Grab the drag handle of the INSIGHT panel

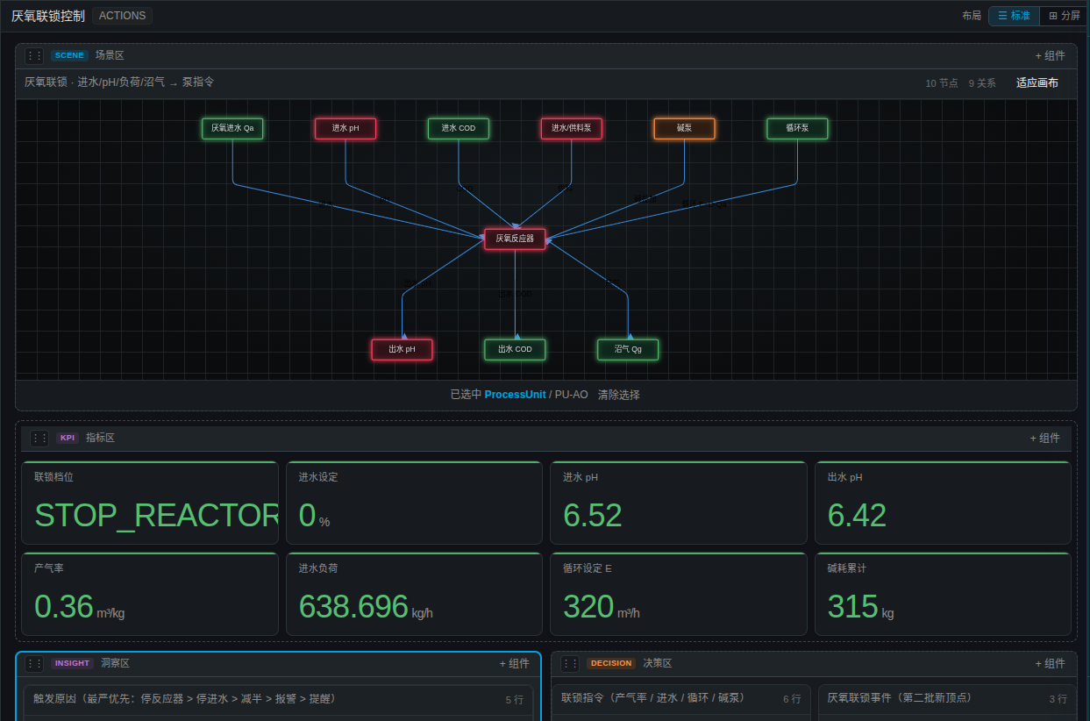coord(34,663)
